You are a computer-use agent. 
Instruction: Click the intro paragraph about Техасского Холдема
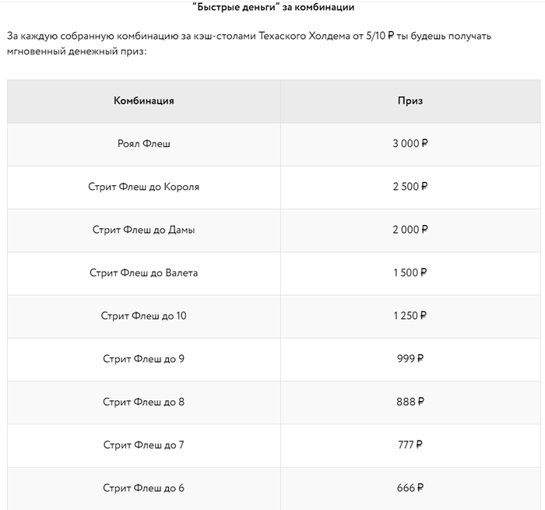click(x=249, y=44)
